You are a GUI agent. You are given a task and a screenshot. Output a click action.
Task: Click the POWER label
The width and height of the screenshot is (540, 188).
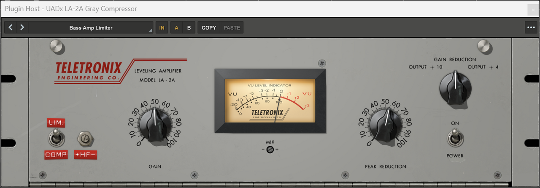(455, 156)
